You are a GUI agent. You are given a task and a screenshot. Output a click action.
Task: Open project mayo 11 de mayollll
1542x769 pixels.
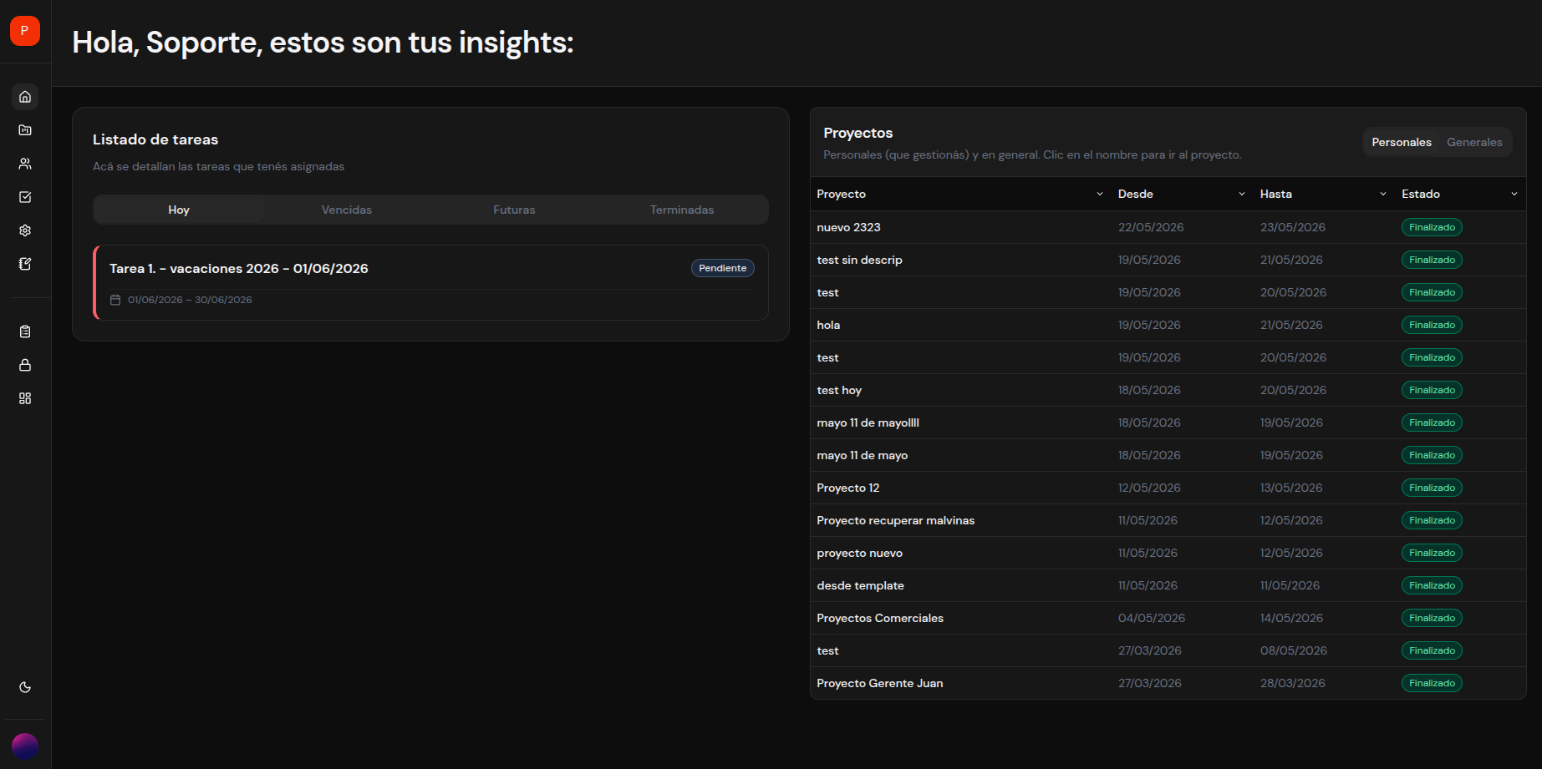pos(868,422)
